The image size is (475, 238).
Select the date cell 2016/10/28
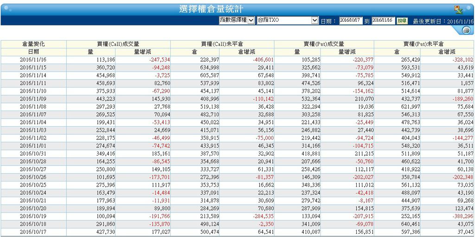(33, 162)
